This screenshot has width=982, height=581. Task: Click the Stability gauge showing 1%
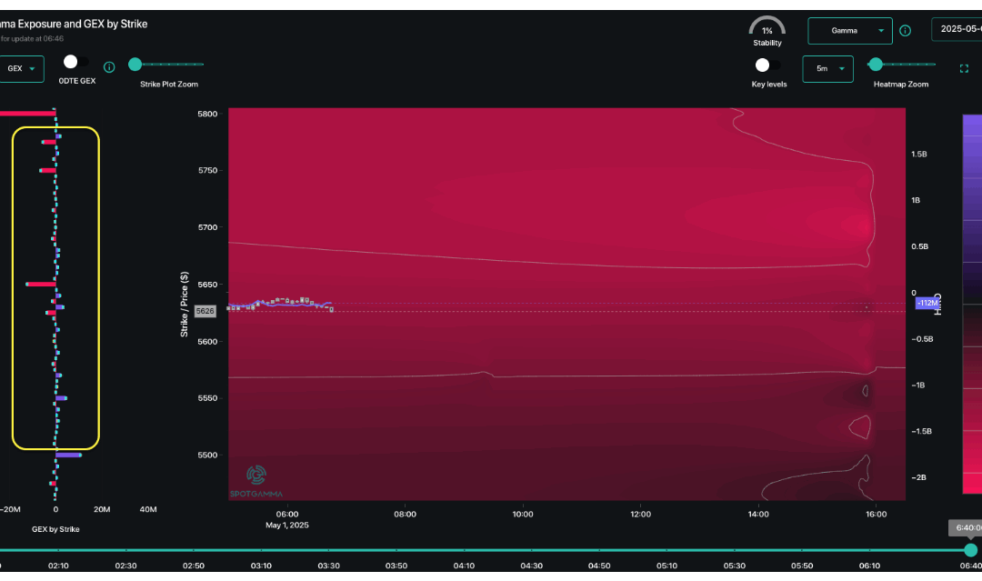pyautogui.click(x=767, y=28)
